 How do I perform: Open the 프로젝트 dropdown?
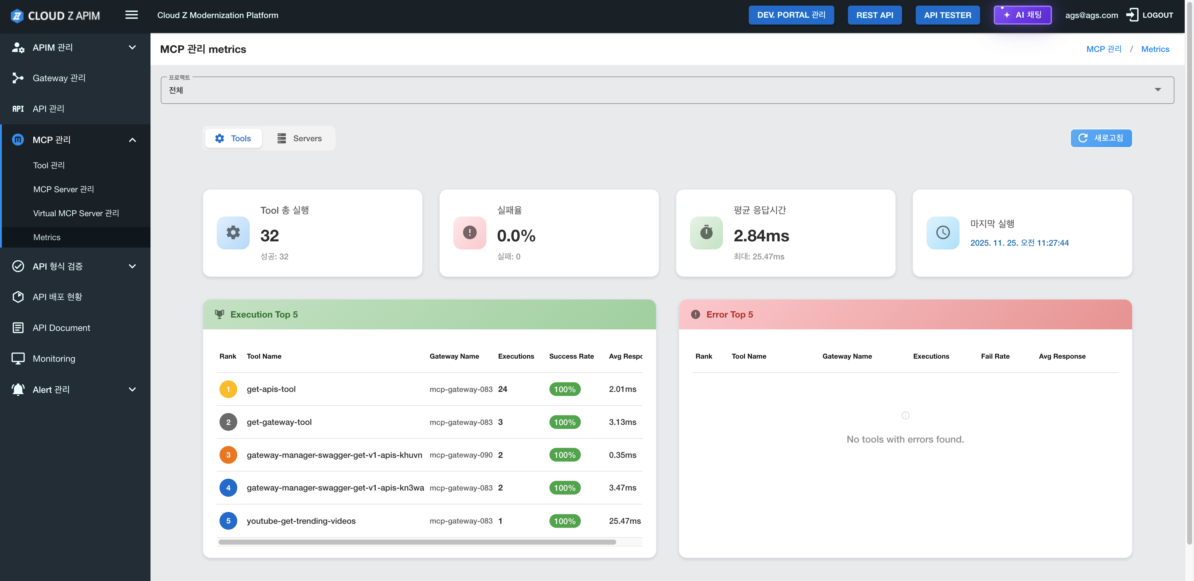1157,90
